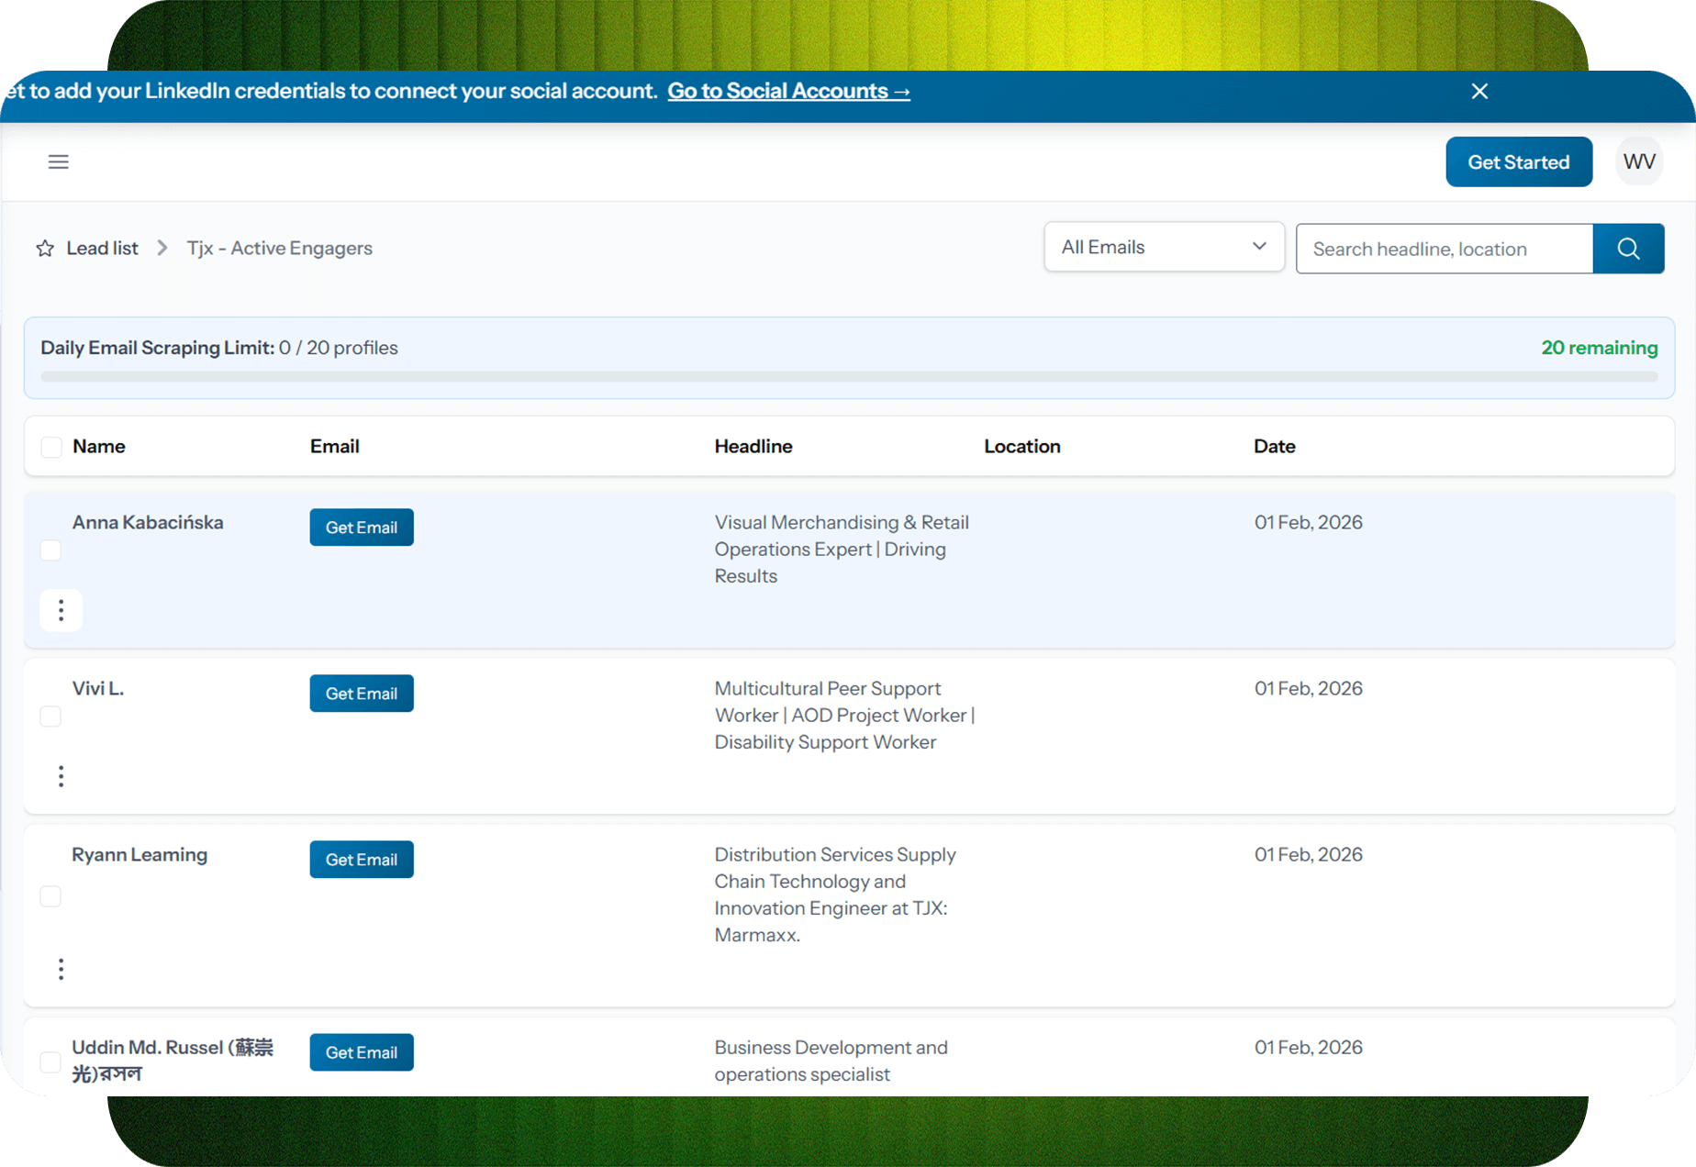Open row options for Vivi L.
The image size is (1696, 1167).
[x=61, y=776]
